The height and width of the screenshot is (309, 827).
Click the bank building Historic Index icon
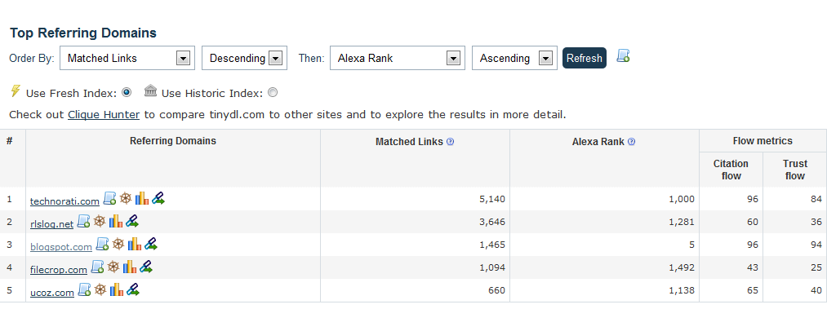150,91
